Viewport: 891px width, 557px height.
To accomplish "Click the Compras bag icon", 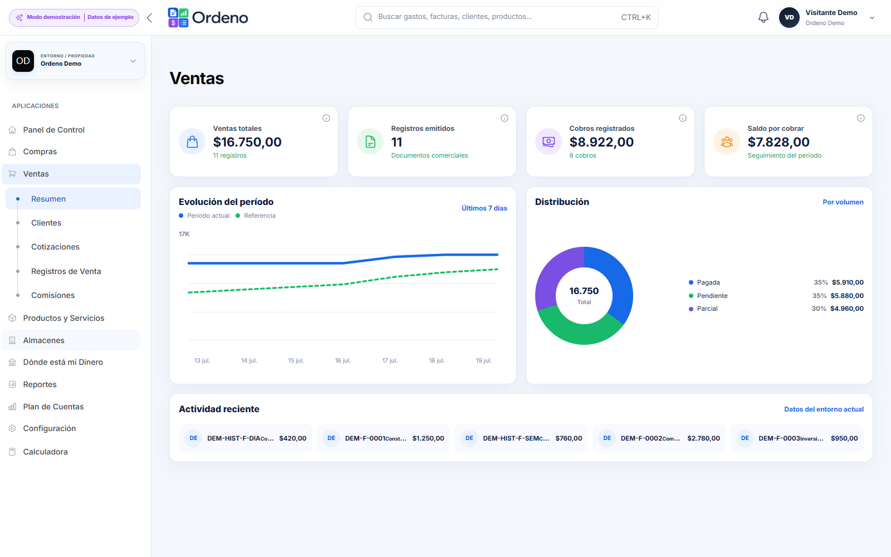I will point(12,152).
